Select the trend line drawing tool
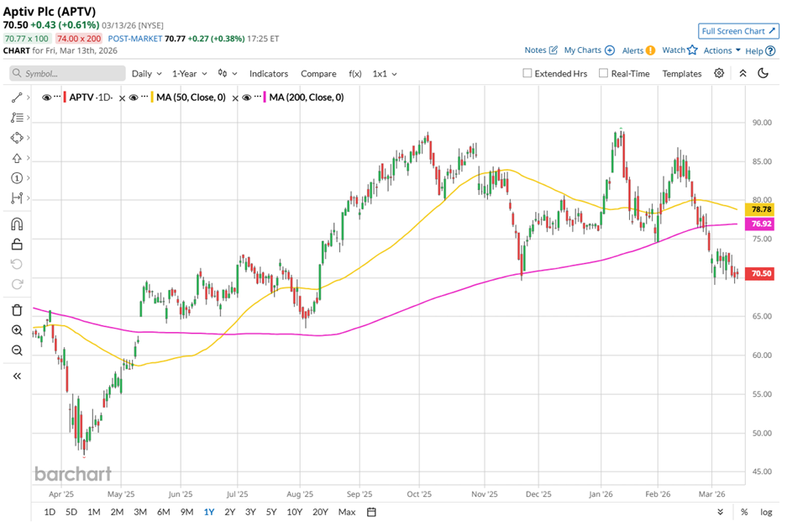This screenshot has height=527, width=787. 16,97
